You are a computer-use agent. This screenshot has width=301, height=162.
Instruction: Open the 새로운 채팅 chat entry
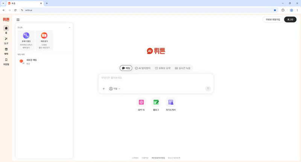coord(44,61)
